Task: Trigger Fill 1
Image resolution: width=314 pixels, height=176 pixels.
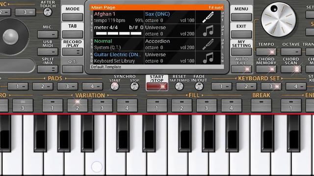Action: 157,106
